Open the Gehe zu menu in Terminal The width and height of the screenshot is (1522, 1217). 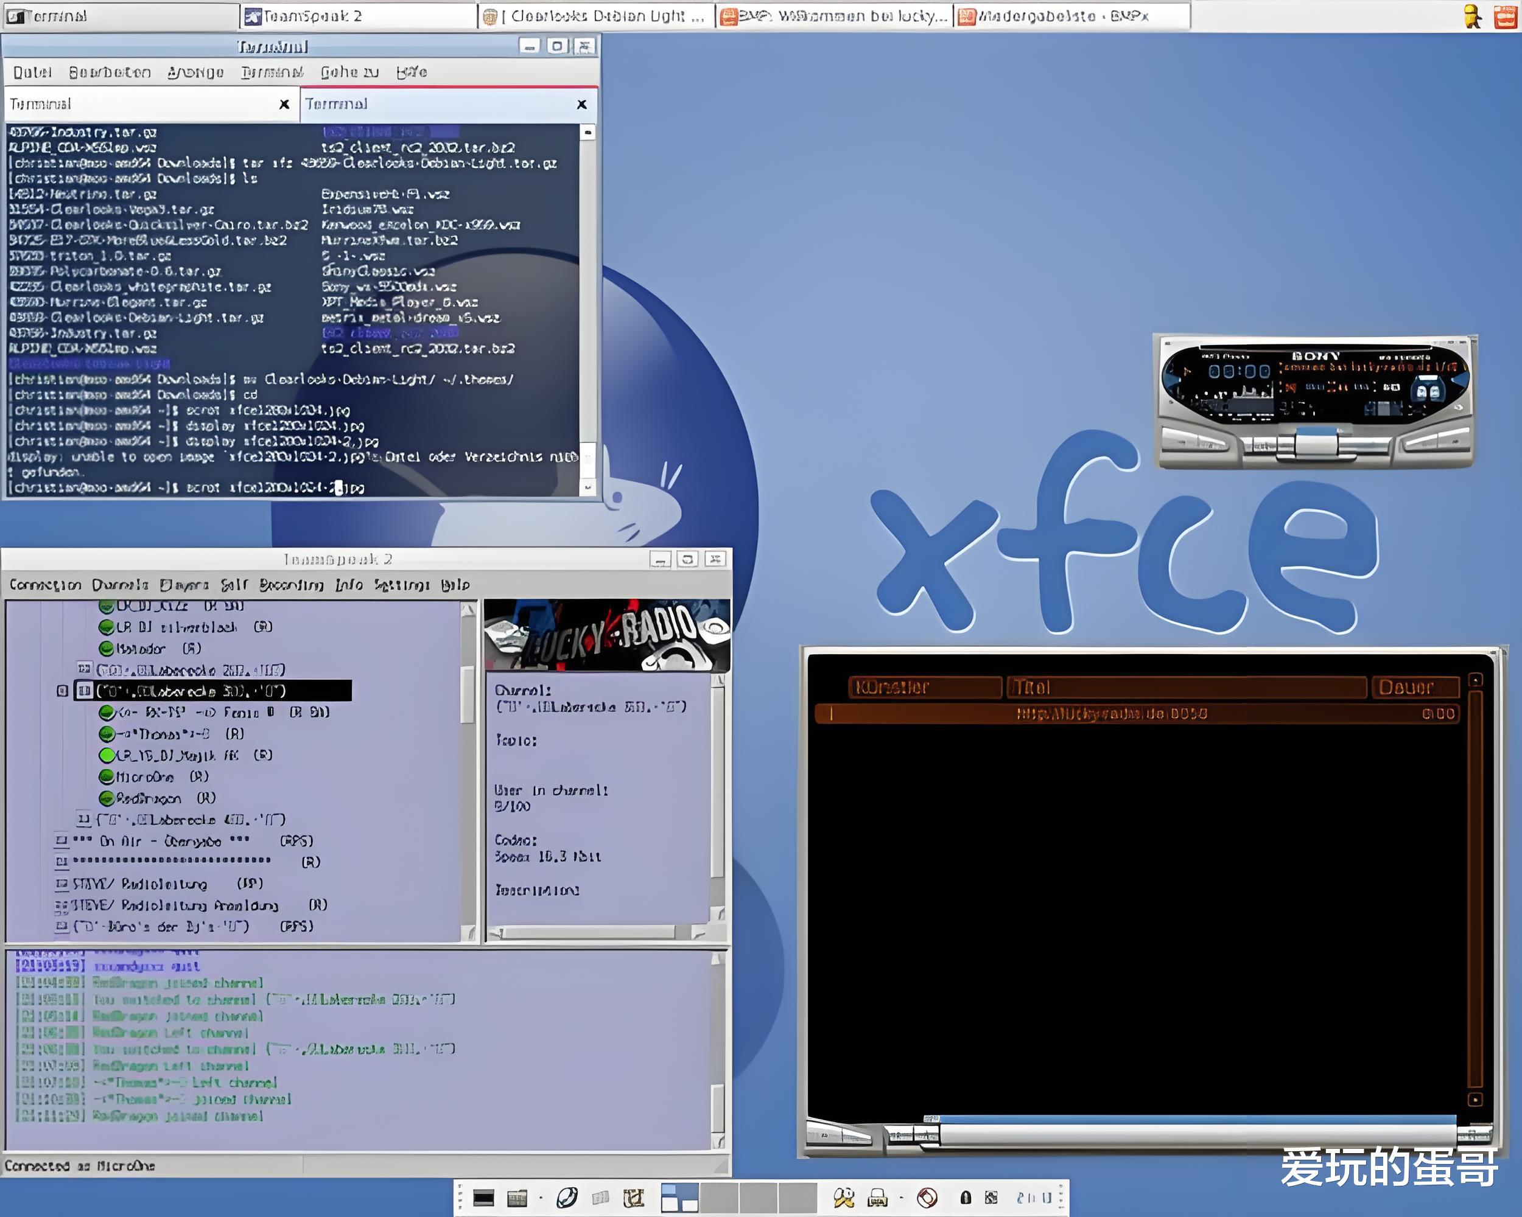350,72
